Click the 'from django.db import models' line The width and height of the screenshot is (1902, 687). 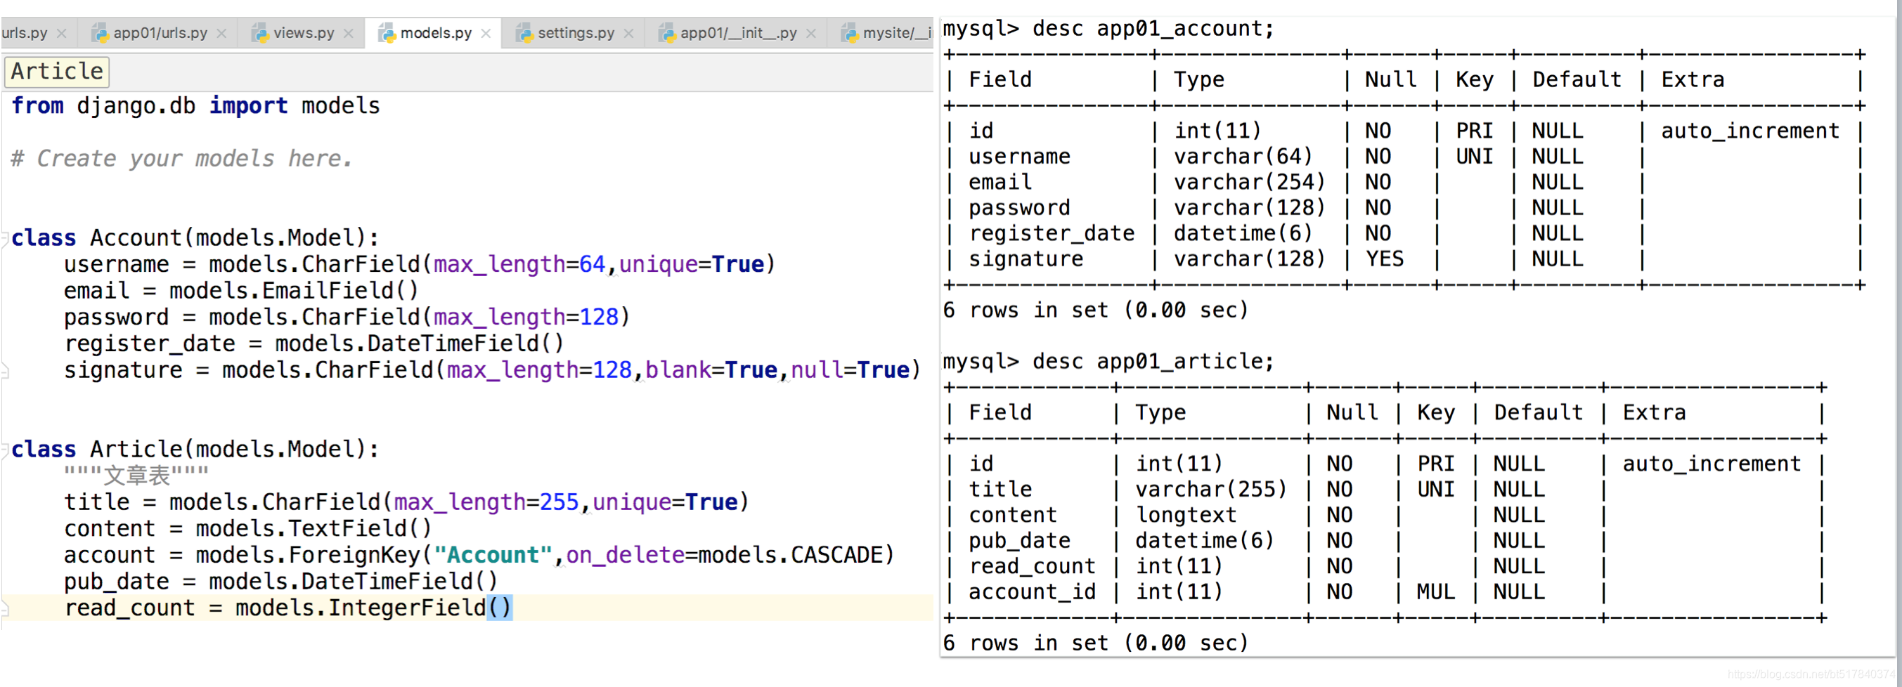coord(195,106)
